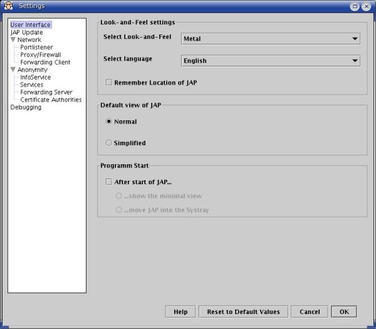The height and width of the screenshot is (329, 376).
Task: Tick the After start of JAP checkbox
Action: (x=109, y=182)
